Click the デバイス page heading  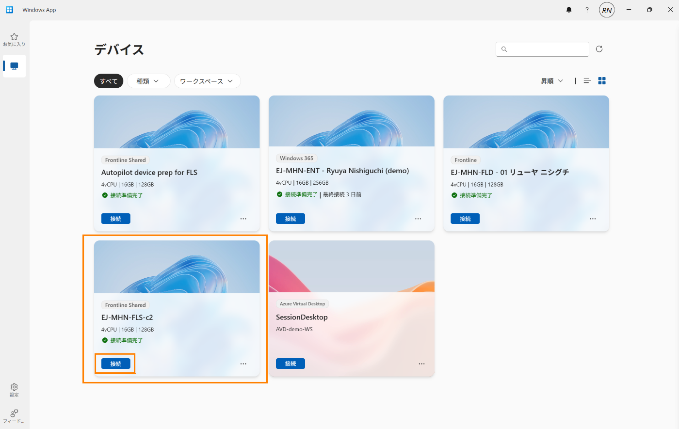coord(119,50)
